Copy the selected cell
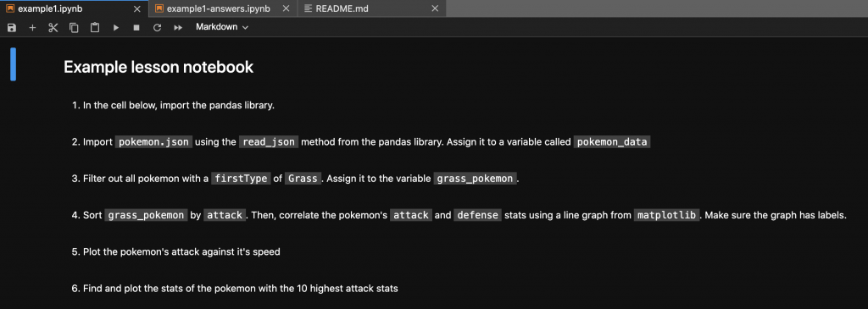The height and width of the screenshot is (309, 868). tap(74, 27)
